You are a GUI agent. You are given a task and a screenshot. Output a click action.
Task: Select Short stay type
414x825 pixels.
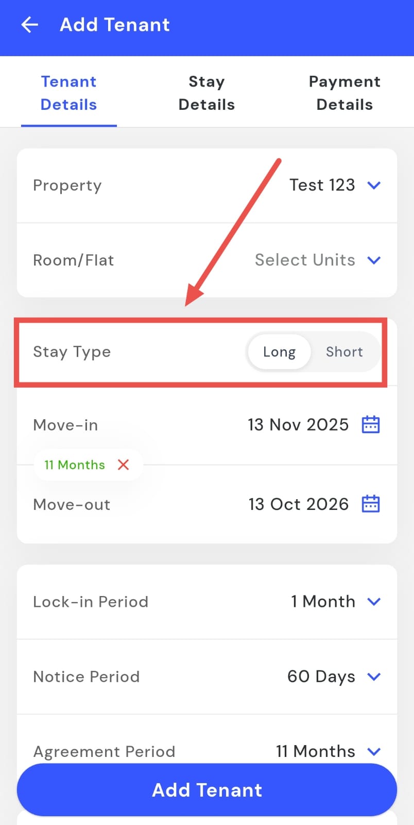(x=344, y=352)
